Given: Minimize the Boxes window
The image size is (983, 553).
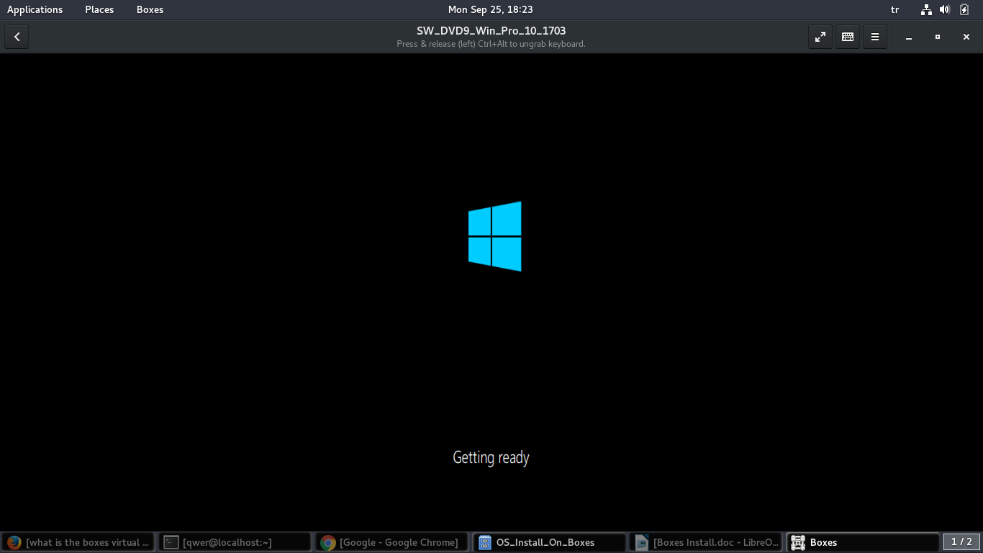Looking at the screenshot, I should [909, 37].
